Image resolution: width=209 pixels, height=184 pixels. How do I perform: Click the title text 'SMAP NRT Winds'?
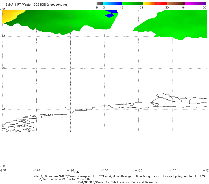click(x=18, y=5)
